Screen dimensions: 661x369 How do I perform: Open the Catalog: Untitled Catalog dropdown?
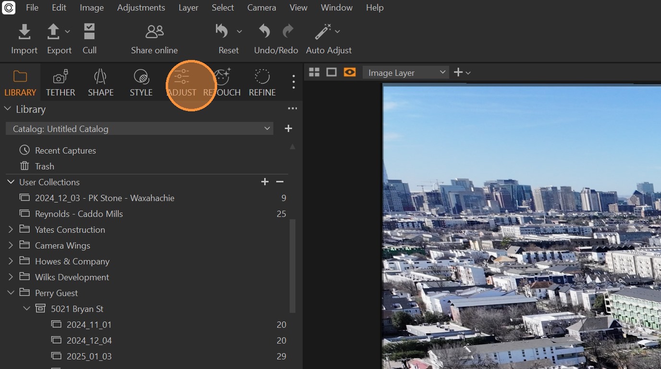click(x=139, y=129)
